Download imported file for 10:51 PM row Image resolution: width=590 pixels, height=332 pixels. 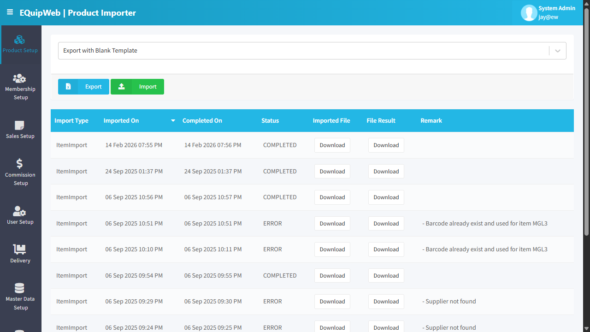coord(332,224)
